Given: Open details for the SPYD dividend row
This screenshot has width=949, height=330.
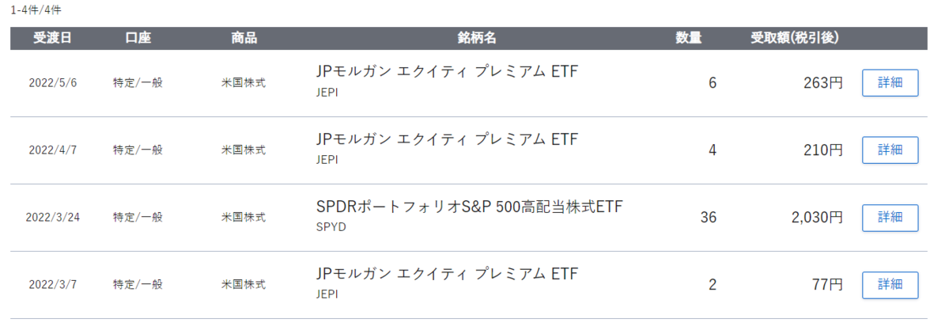Looking at the screenshot, I should [x=890, y=217].
